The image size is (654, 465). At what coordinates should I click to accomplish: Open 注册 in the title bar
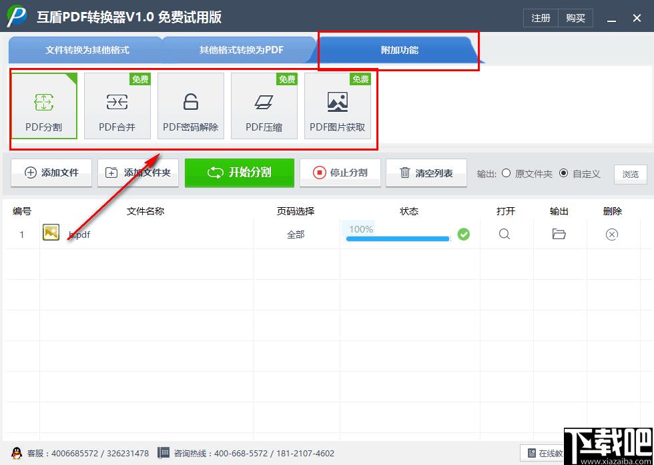coord(541,18)
